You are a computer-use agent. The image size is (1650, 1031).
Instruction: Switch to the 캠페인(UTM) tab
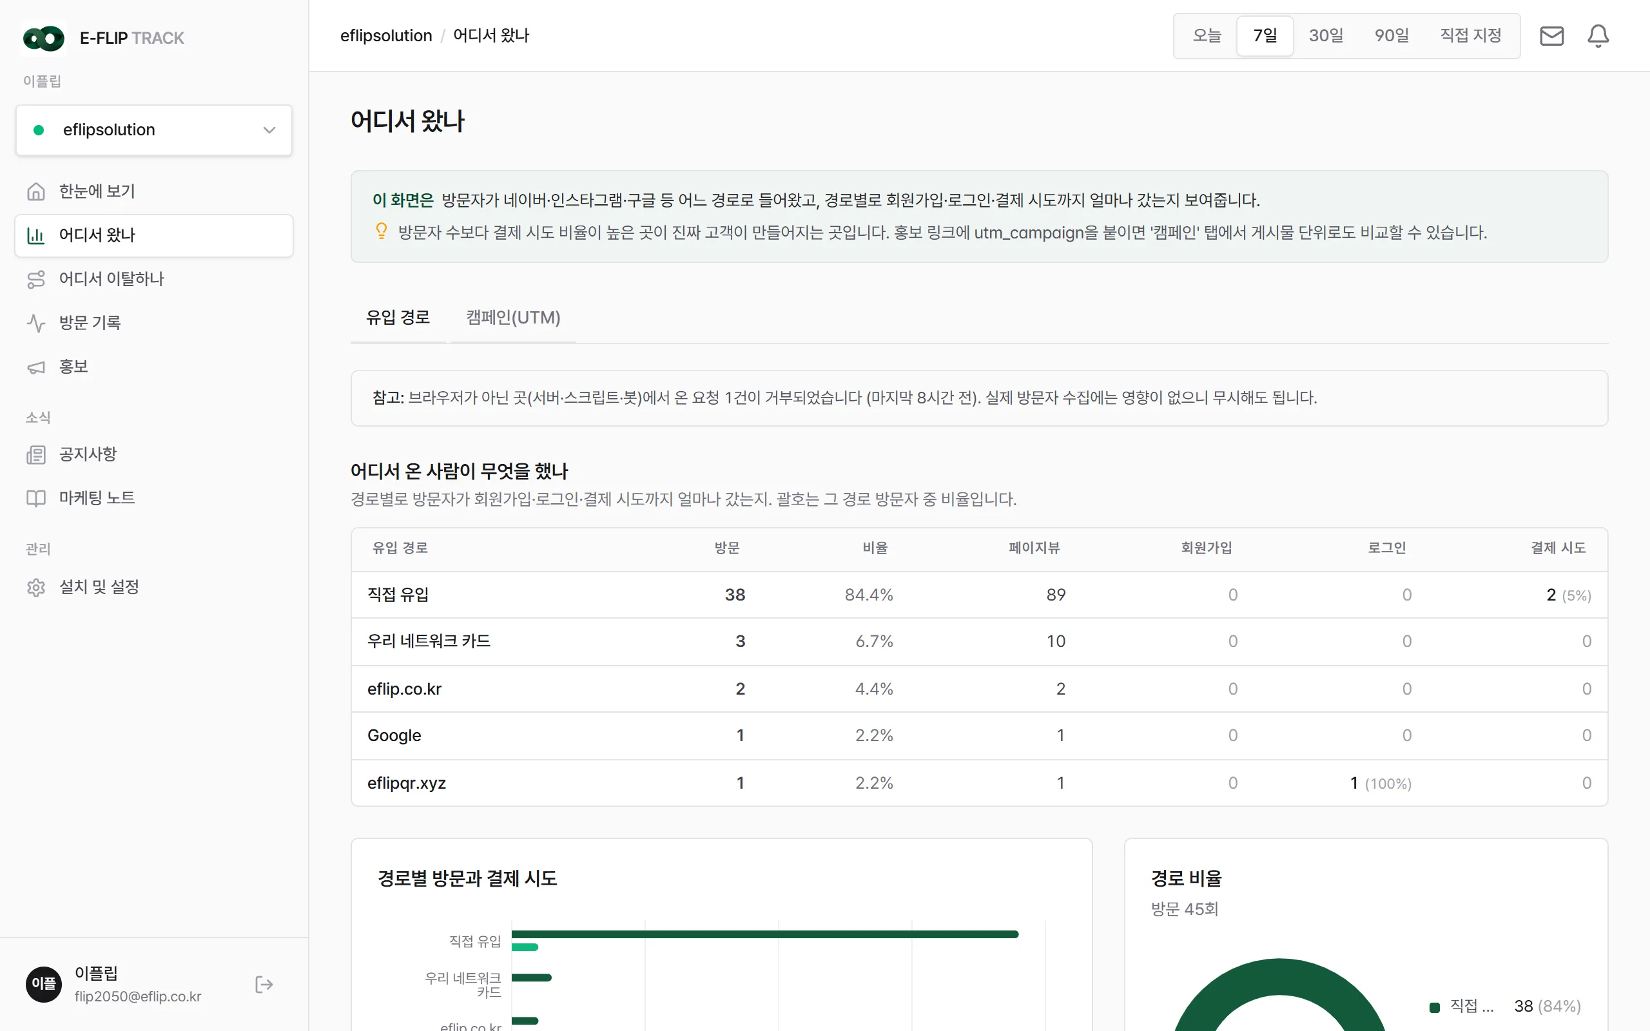(513, 318)
